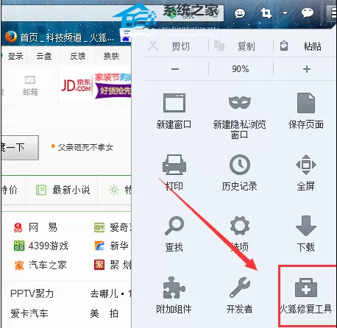
Task: Open 新建隐私浏览窗口 mask icon
Action: tap(240, 102)
